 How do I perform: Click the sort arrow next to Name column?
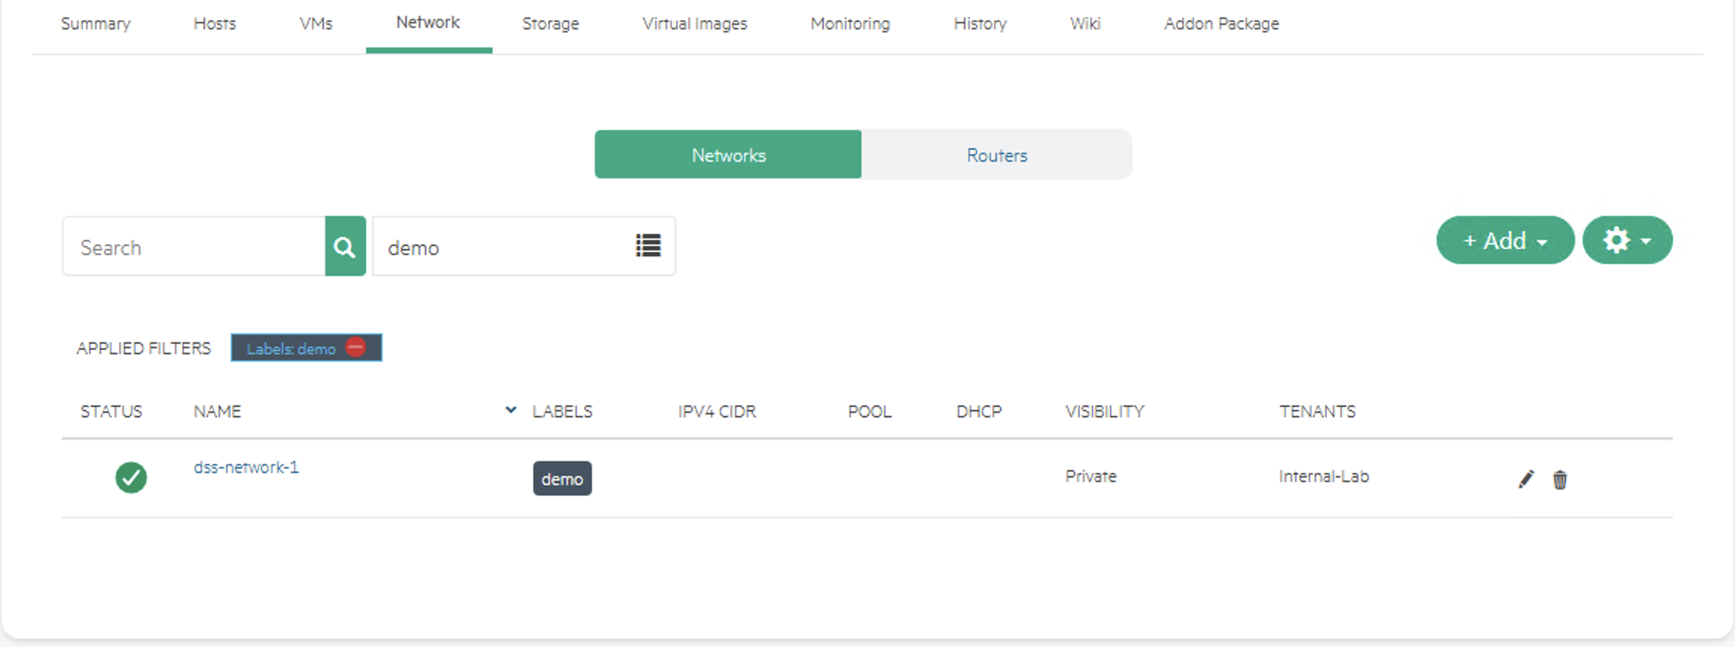[511, 410]
